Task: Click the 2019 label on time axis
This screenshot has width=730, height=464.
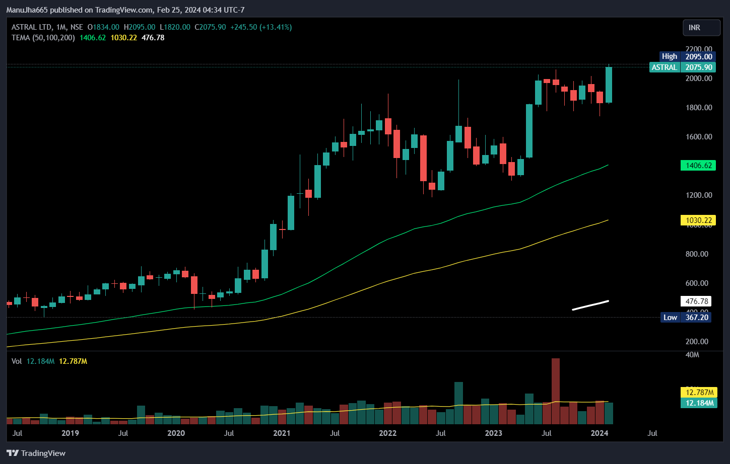Action: click(70, 433)
